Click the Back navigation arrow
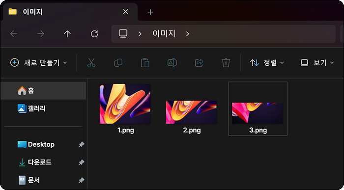The height and width of the screenshot is (190, 344). coord(14,34)
